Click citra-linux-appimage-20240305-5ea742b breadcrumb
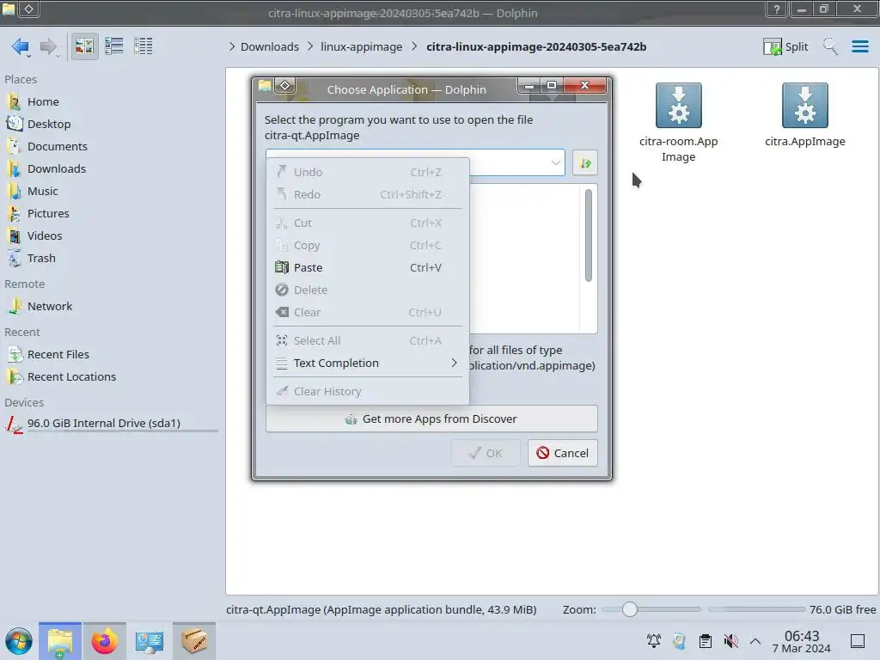The width and height of the screenshot is (880, 660). click(536, 46)
